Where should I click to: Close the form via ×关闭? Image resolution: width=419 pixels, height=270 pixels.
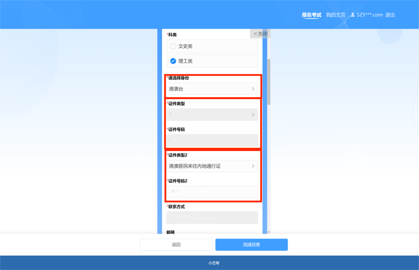pyautogui.click(x=259, y=34)
